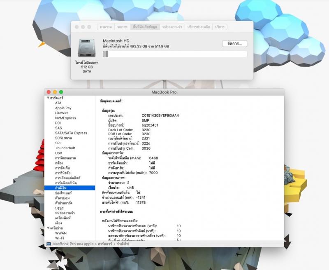Select SAS in the sidebar

pos(58,128)
